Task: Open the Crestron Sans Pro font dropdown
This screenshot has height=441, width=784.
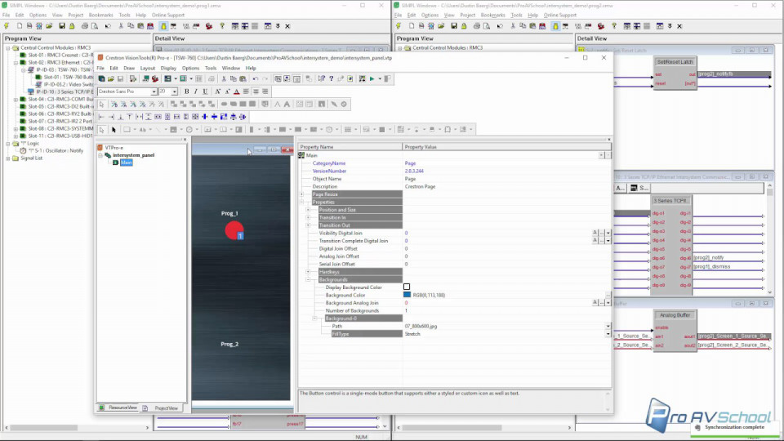Action: tap(154, 91)
